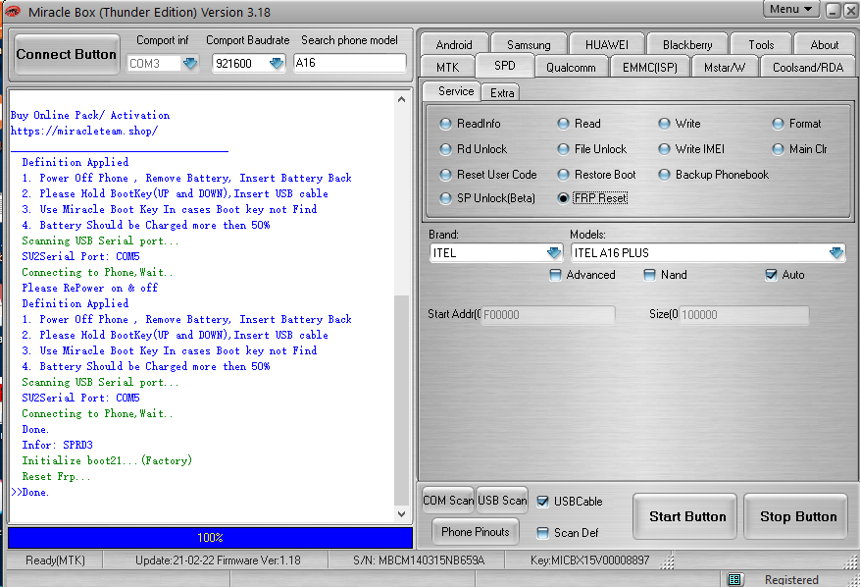Open the About tab

point(825,45)
